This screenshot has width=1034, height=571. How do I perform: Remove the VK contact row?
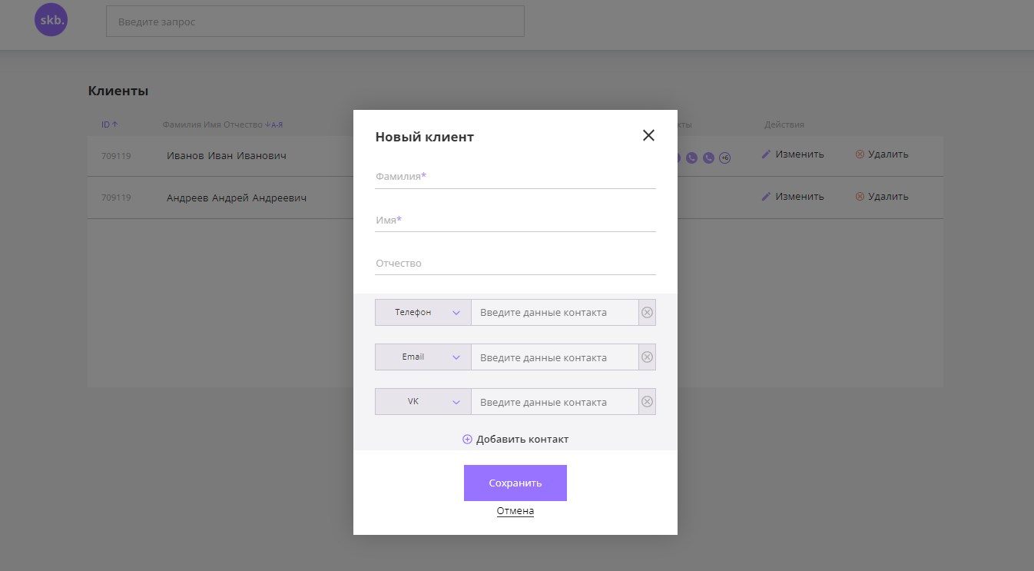tap(647, 402)
